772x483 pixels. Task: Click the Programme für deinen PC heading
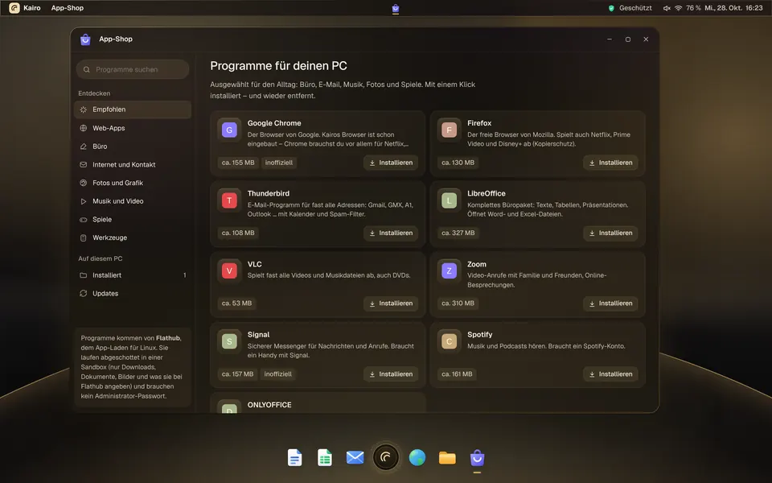279,66
